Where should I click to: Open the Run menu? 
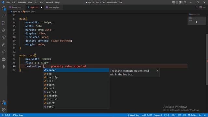[41, 2]
